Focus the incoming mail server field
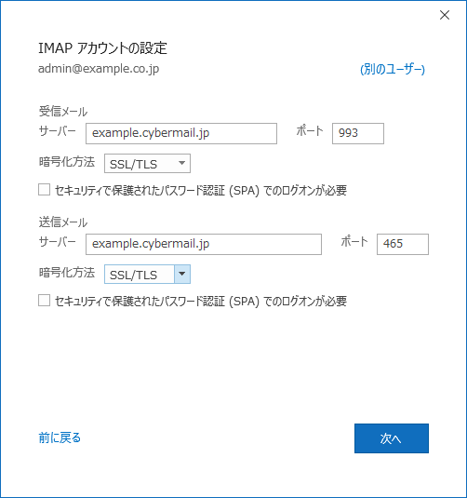Screen dimensions: 467x498 click(181, 133)
